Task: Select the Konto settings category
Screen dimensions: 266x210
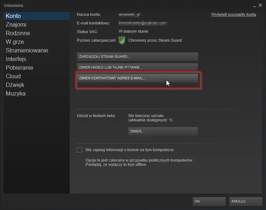Action: 36,16
